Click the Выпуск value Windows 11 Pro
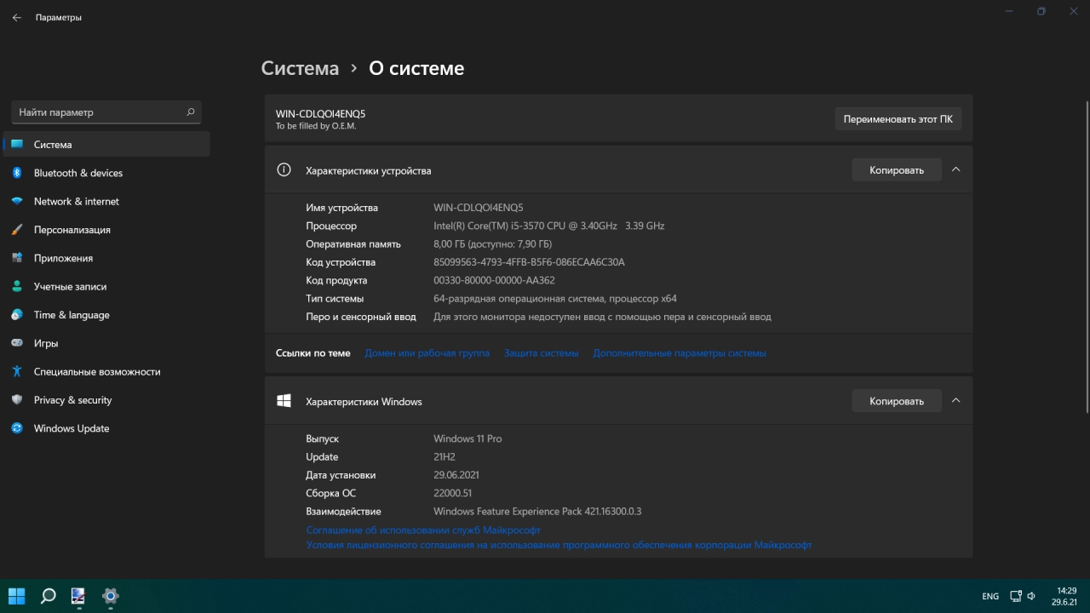 (468, 438)
